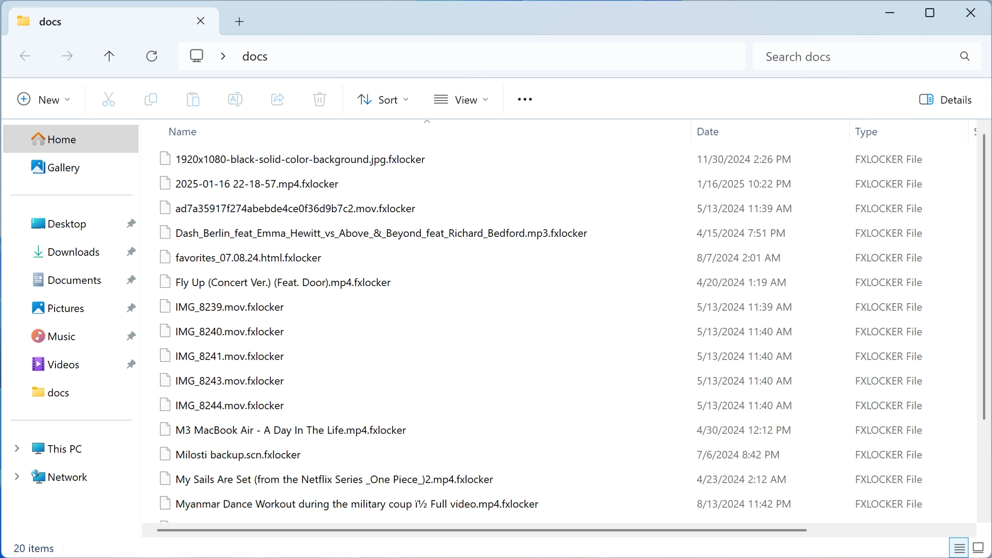Click the View options button
The image size is (992, 558).
(x=463, y=99)
